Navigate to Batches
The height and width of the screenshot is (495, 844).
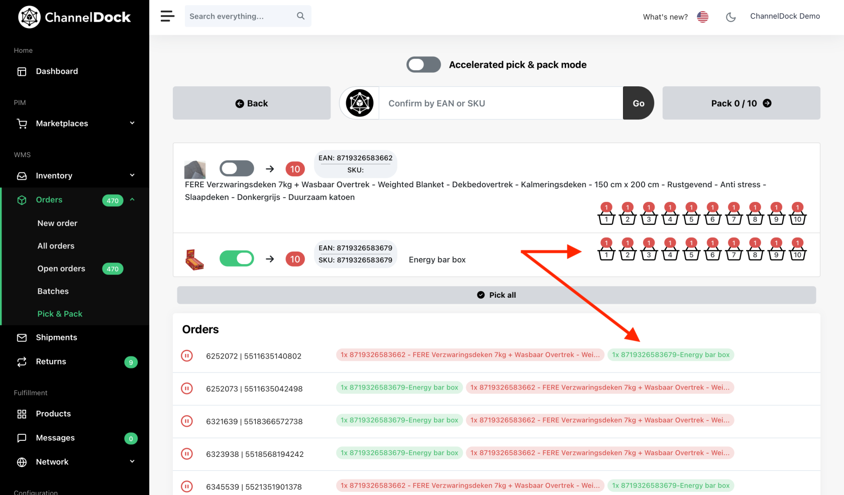coord(53,291)
